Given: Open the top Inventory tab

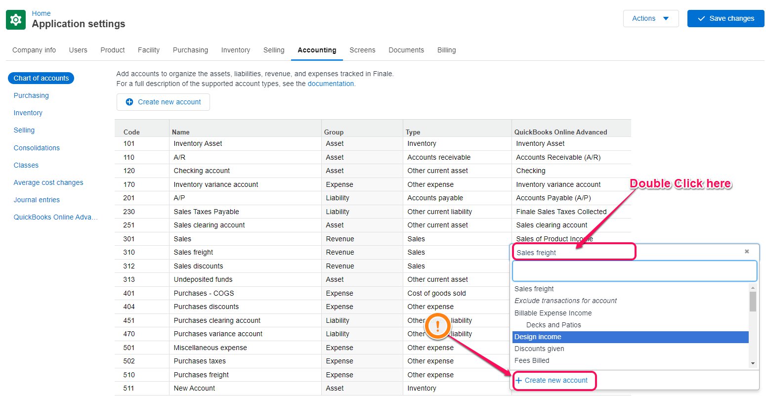Looking at the screenshot, I should (236, 50).
